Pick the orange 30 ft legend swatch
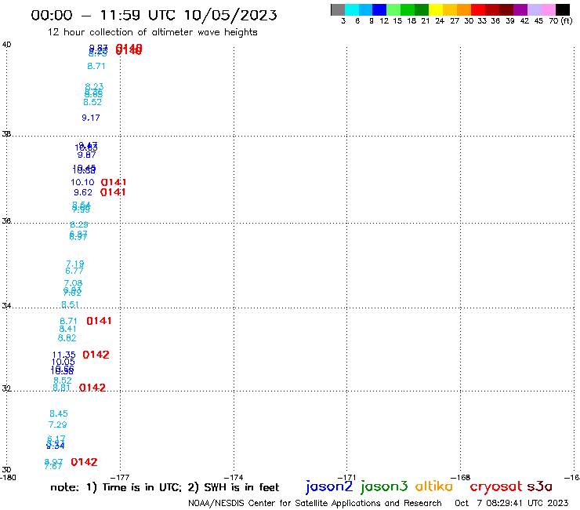The image size is (580, 510). (x=464, y=9)
